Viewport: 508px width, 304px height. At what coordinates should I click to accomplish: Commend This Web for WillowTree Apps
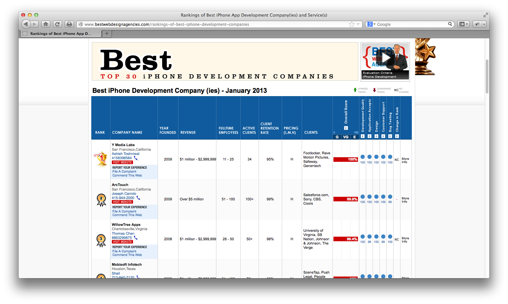click(x=127, y=255)
